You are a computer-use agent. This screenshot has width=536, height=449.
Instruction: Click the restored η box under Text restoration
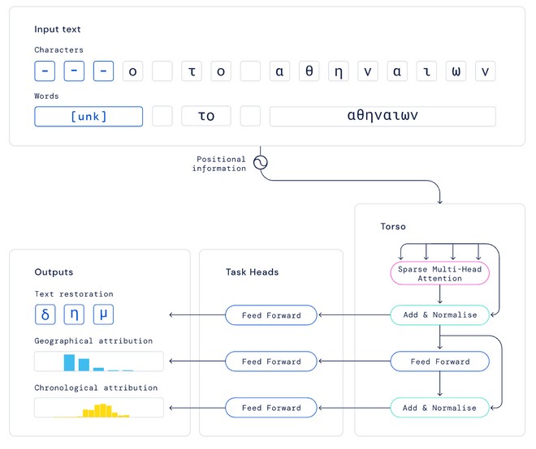coord(74,314)
